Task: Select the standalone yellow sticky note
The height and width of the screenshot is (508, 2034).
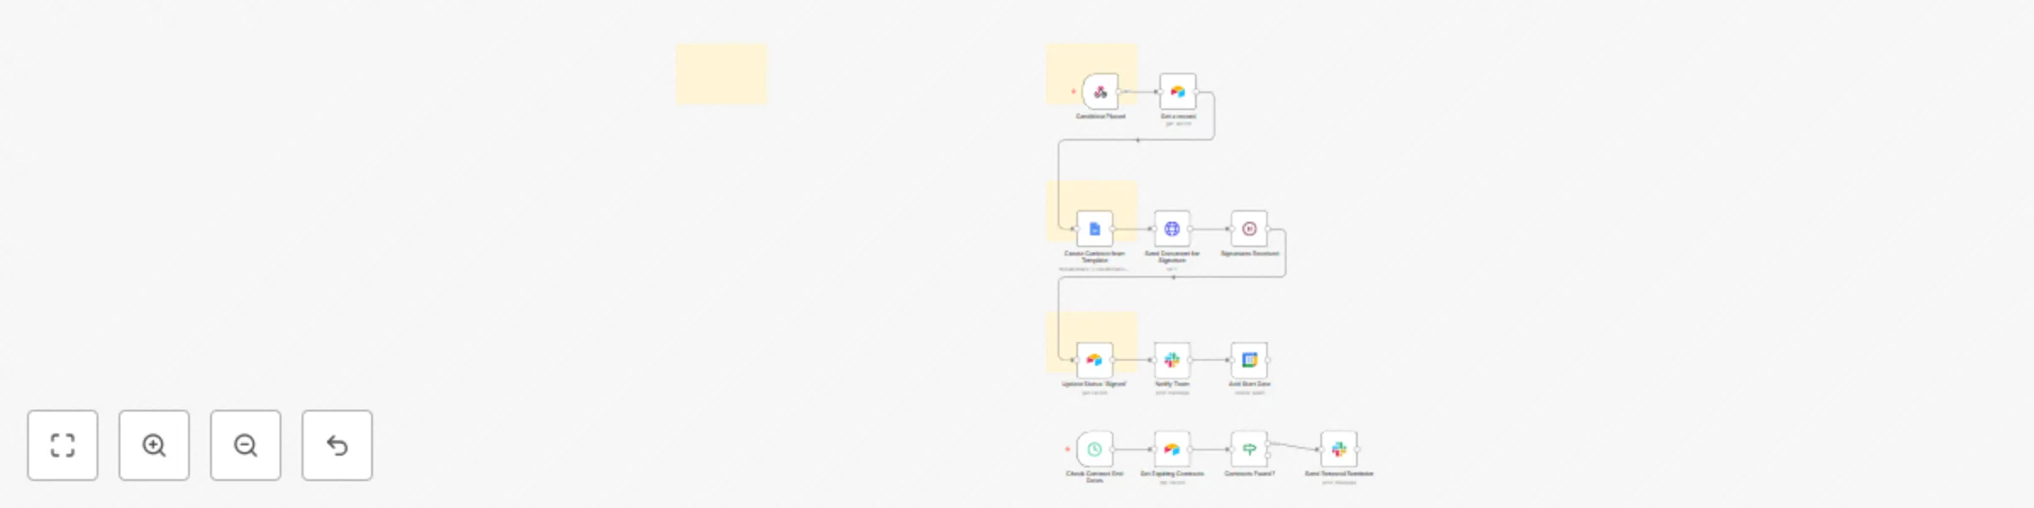Action: tap(721, 75)
